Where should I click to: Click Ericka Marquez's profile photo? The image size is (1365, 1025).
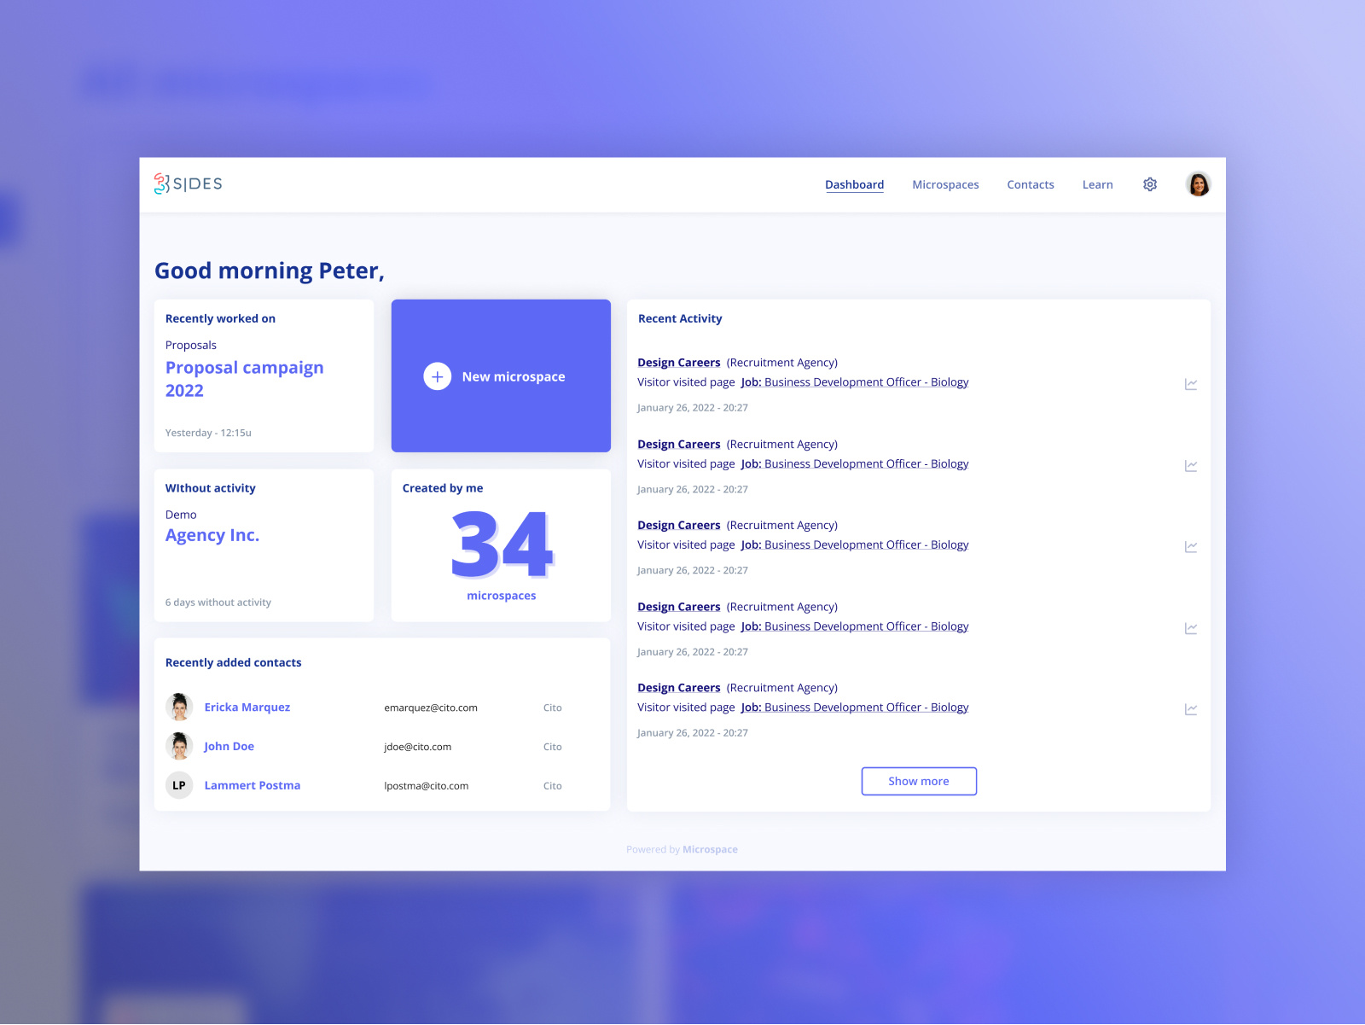179,707
